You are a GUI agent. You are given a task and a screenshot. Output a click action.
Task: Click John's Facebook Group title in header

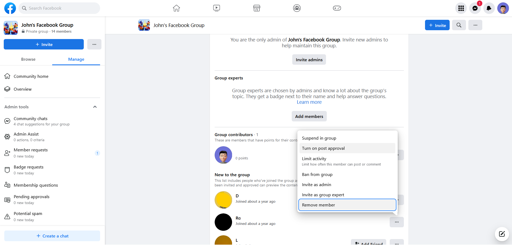pos(179,25)
